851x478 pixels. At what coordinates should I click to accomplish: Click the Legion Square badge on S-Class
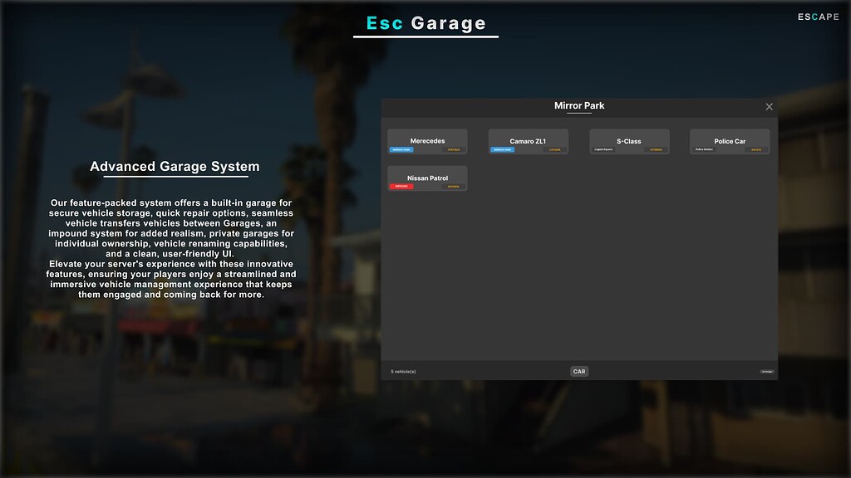[603, 149]
